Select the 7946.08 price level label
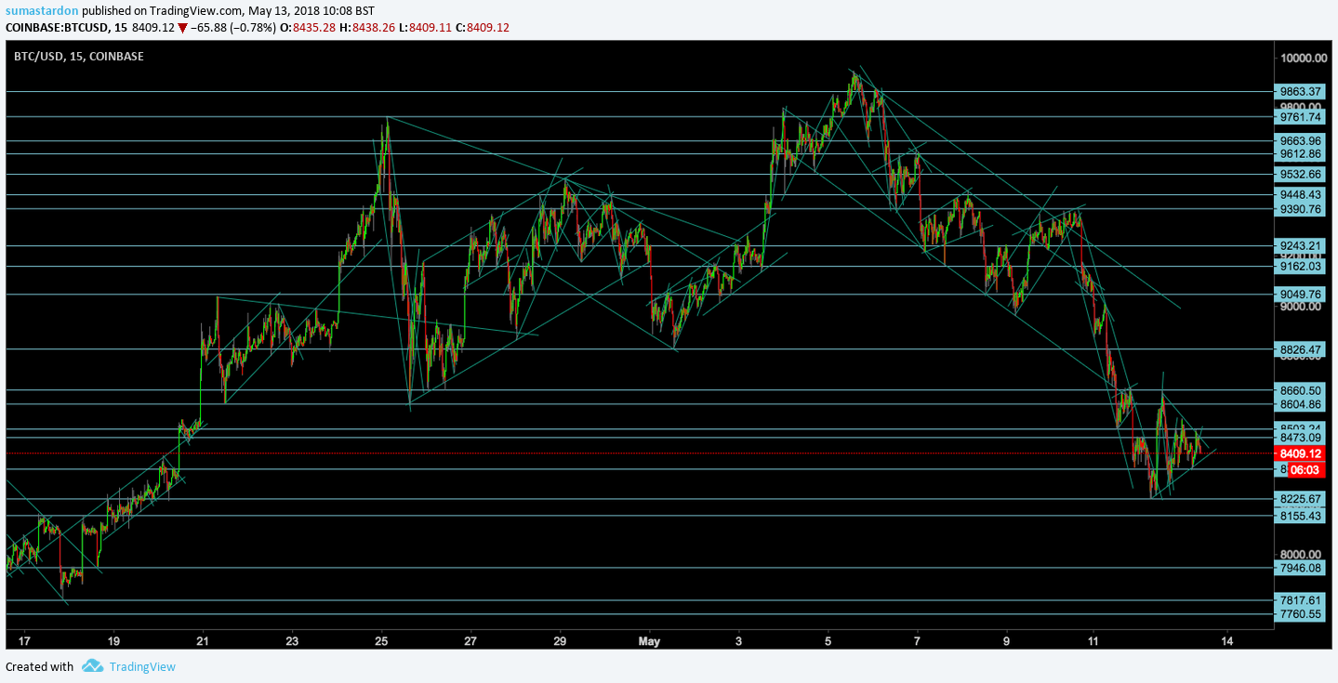Image resolution: width=1338 pixels, height=683 pixels. (1301, 568)
